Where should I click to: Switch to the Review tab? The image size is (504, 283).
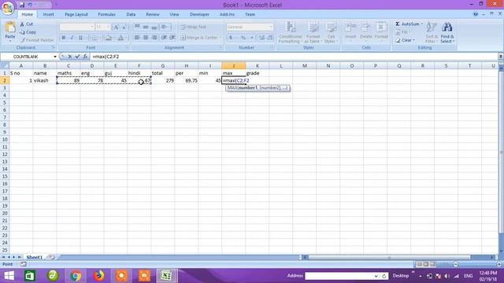tap(152, 14)
